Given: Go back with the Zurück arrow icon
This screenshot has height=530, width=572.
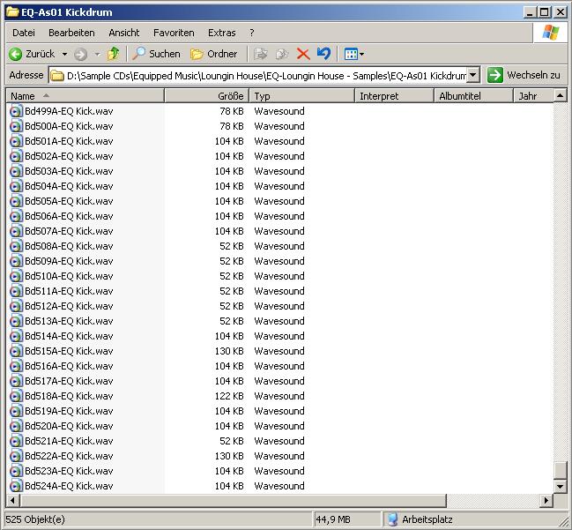Looking at the screenshot, I should coord(16,55).
